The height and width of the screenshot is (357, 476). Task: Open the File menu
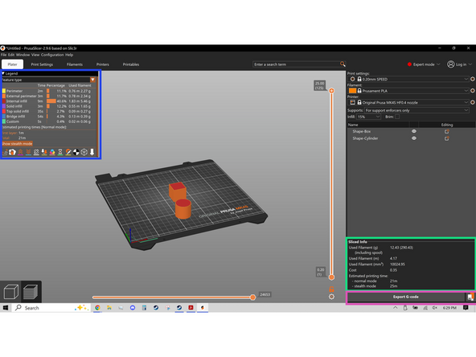click(x=4, y=55)
